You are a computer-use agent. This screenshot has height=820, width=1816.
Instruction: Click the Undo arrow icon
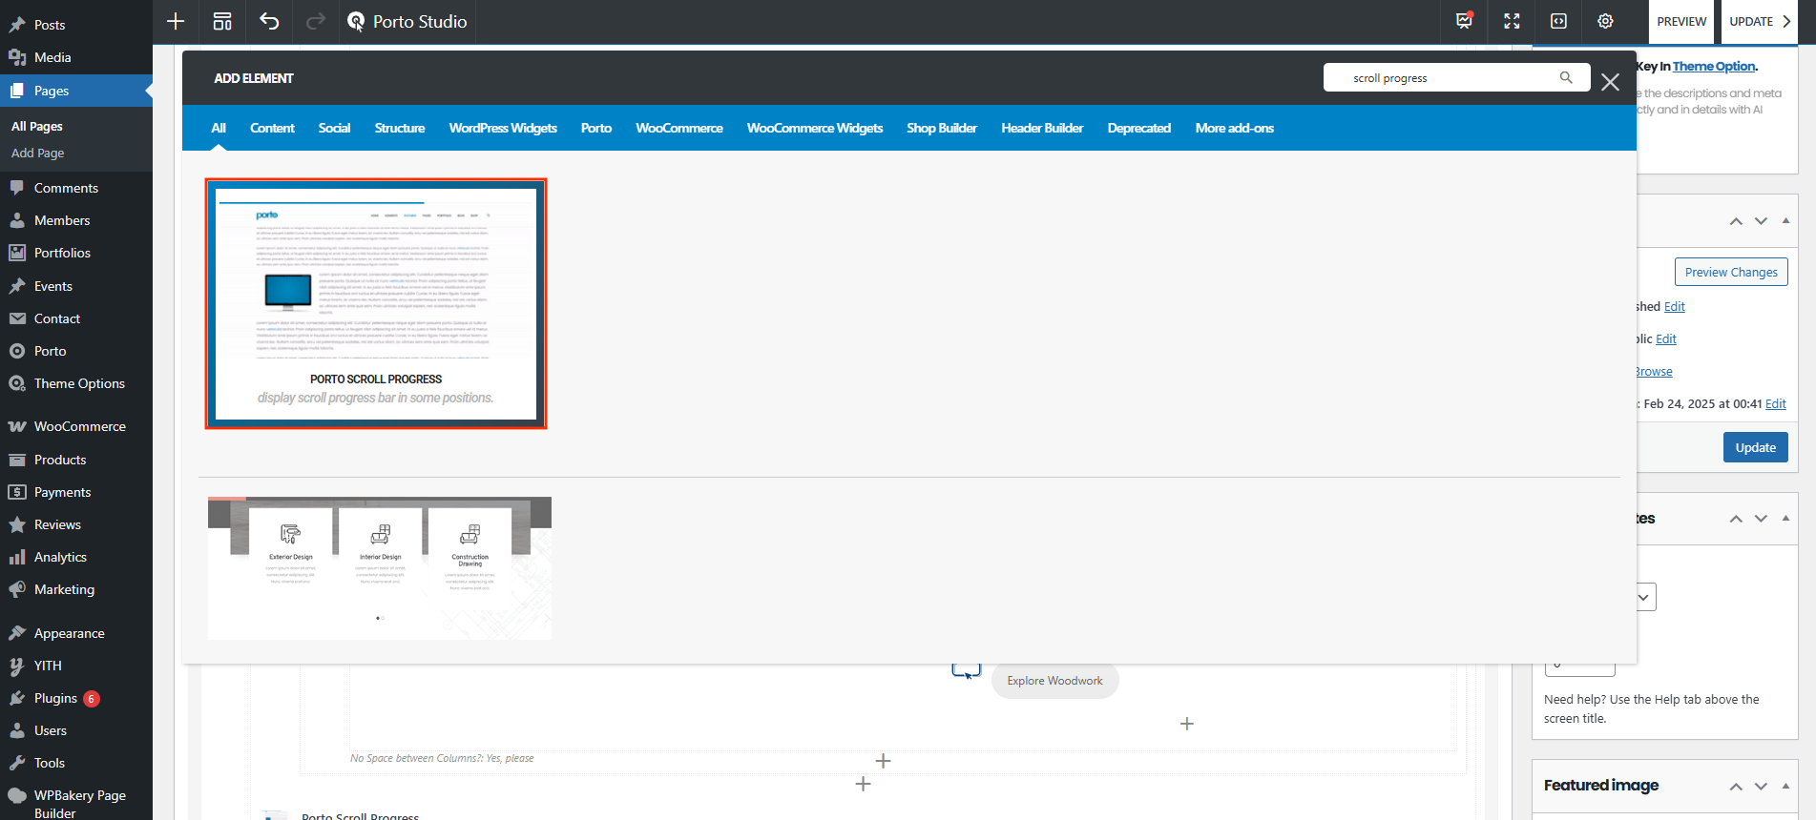(269, 21)
